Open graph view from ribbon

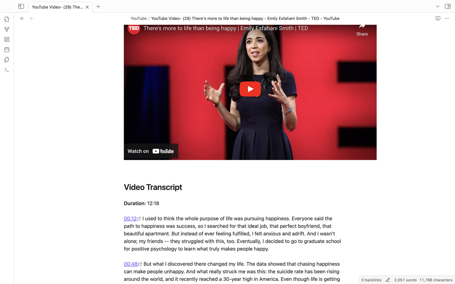(x=7, y=29)
